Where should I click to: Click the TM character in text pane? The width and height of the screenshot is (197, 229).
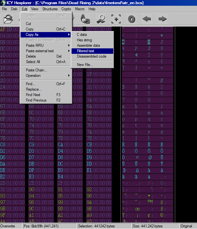coord(150,201)
